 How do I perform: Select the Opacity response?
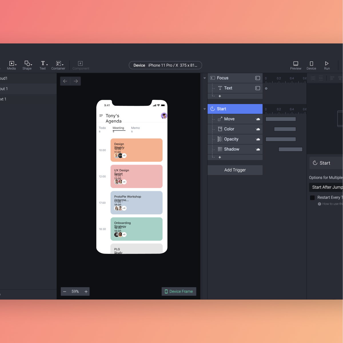235,139
